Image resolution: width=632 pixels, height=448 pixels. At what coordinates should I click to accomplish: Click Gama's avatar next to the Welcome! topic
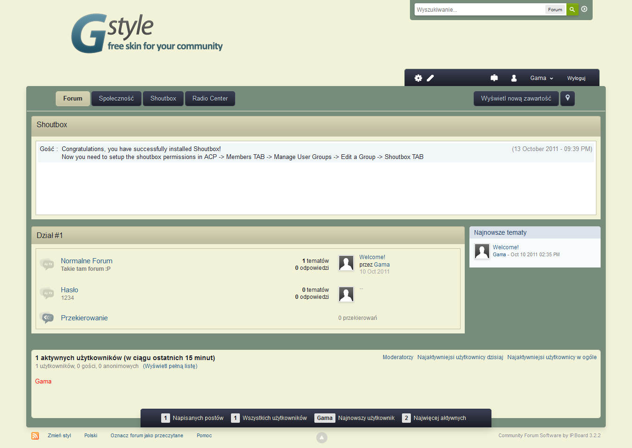pos(346,262)
